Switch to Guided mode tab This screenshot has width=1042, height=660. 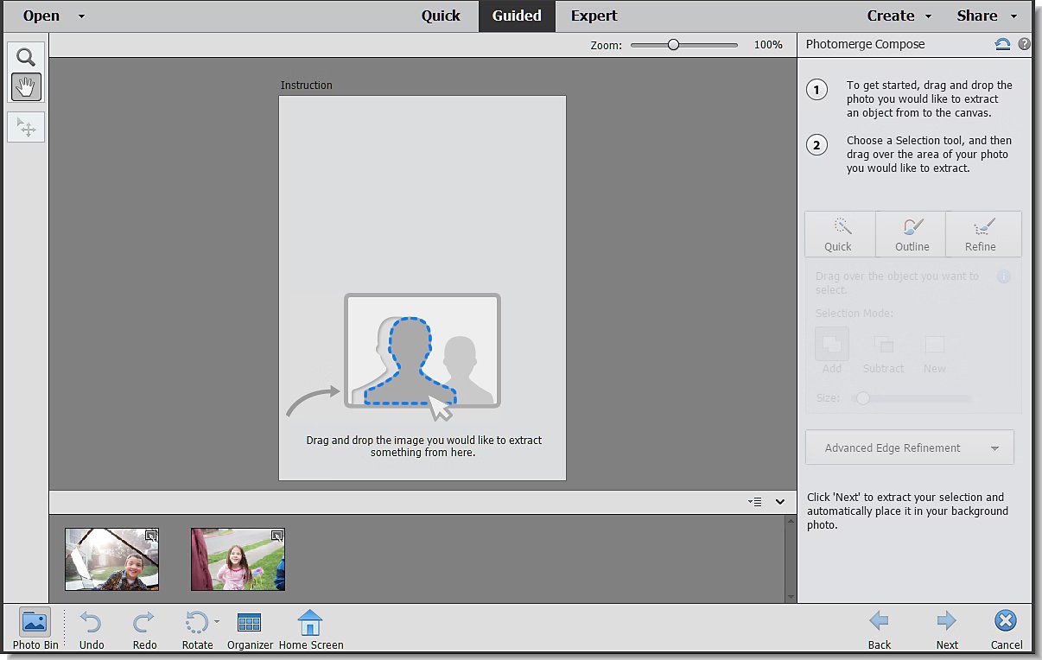coord(517,16)
